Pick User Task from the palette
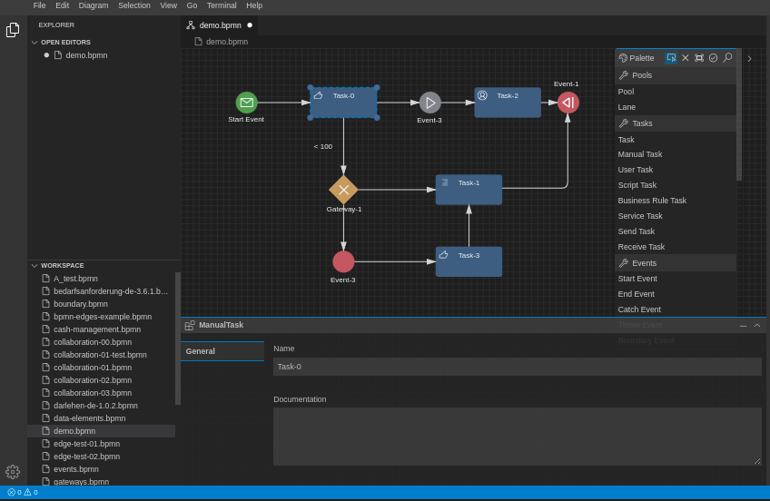770x501 pixels. point(676,170)
